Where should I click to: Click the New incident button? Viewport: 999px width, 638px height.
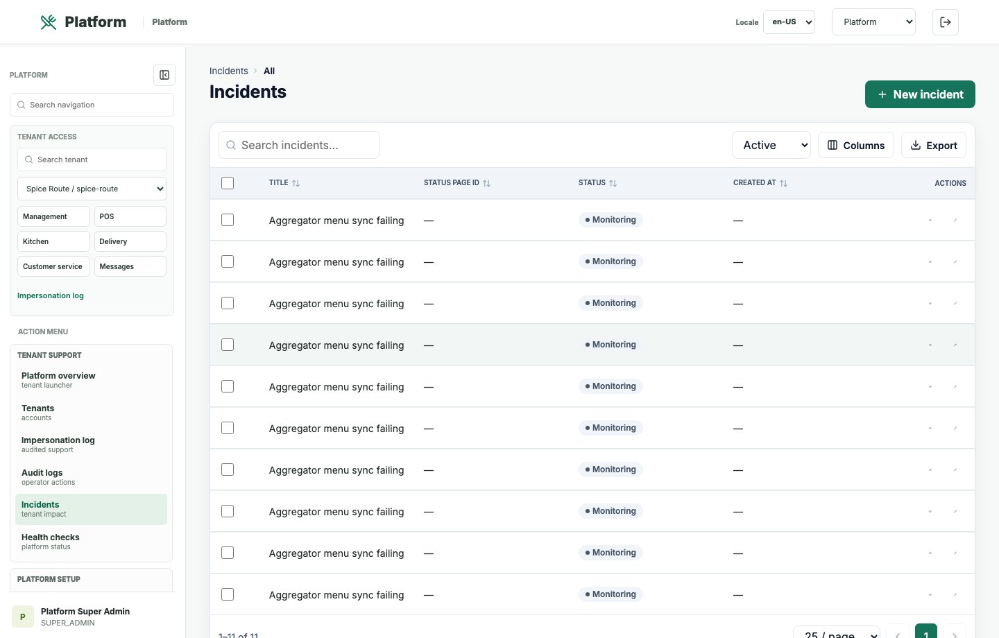point(920,94)
